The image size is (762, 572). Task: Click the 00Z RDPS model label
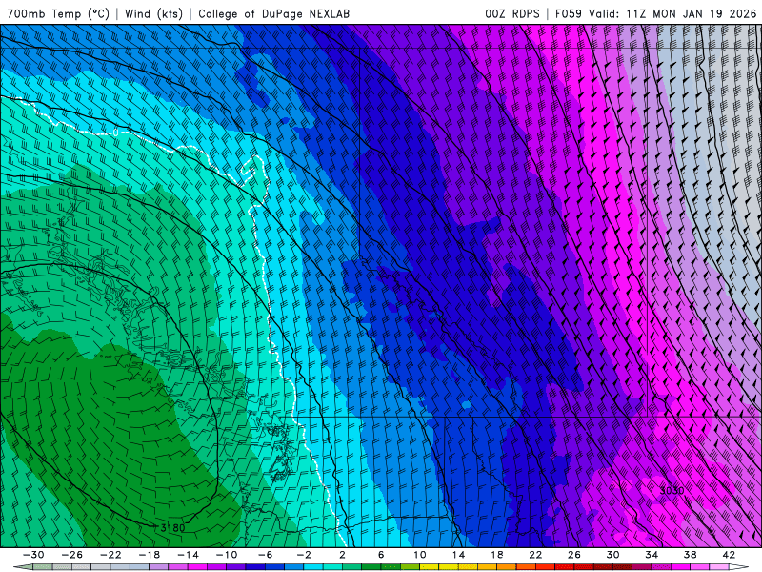point(511,13)
